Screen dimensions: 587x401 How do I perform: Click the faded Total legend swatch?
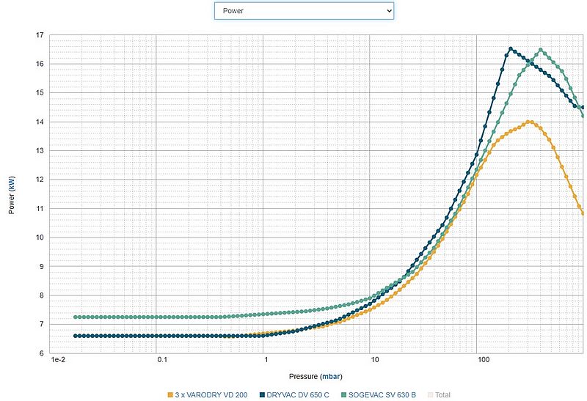coord(431,394)
